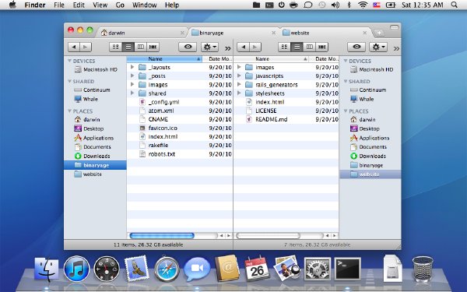Select Applications in left sidebar

click(95, 138)
